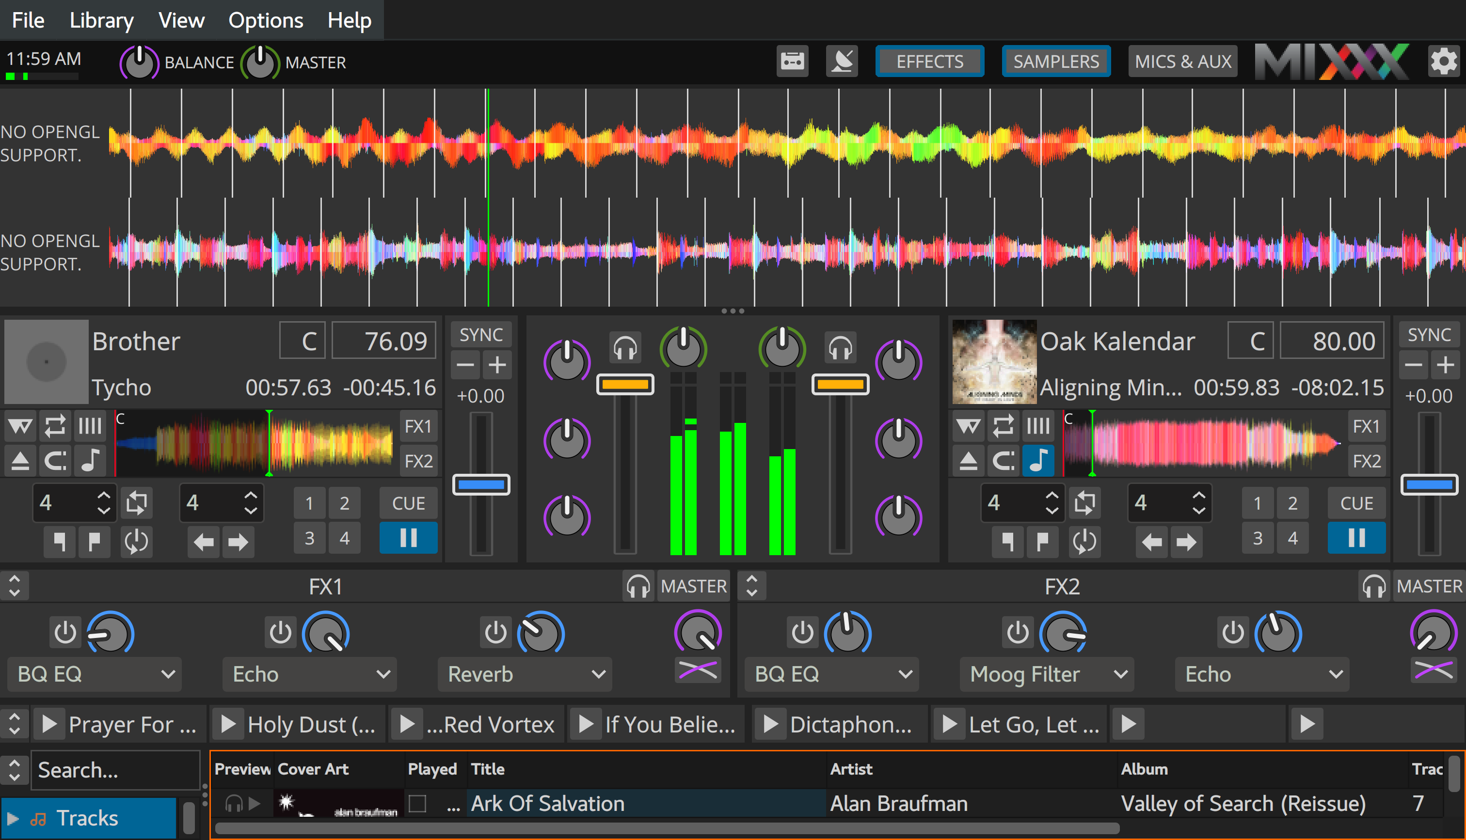The width and height of the screenshot is (1466, 840).
Task: Toggle repeat on the Oak Kalendar deck
Action: click(x=1004, y=426)
